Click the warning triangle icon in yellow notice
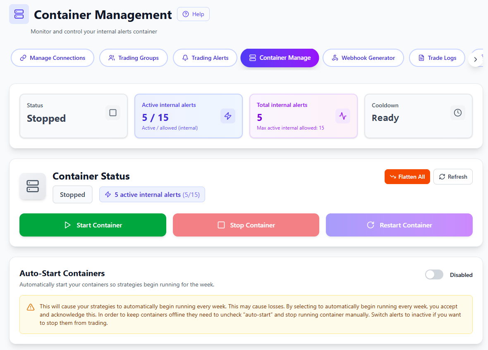 pyautogui.click(x=31, y=307)
